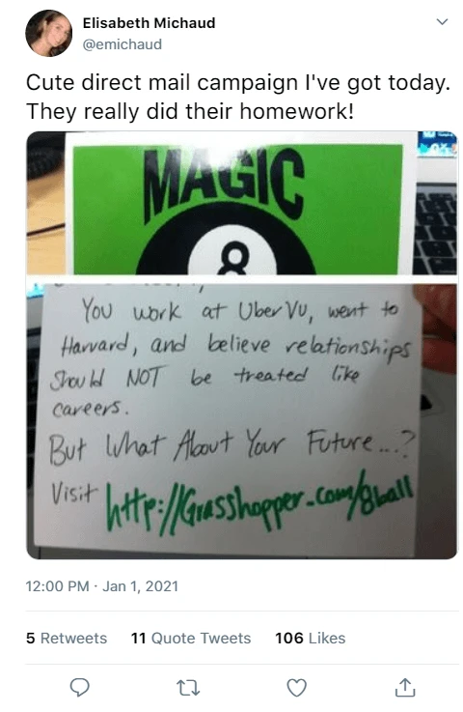Open the share upload icon
The image size is (463, 712).
(405, 687)
